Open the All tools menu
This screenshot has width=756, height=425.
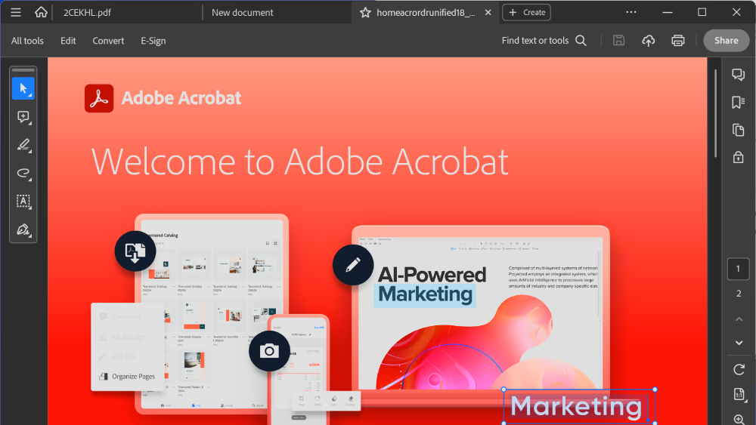click(27, 41)
